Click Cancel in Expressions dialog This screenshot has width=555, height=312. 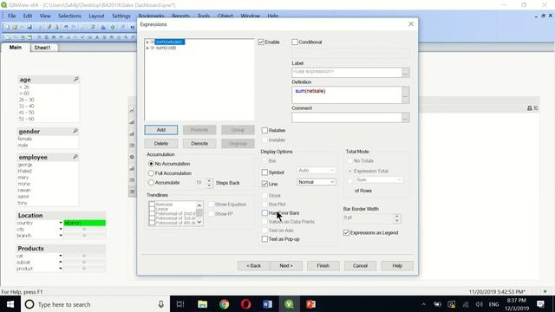click(360, 266)
